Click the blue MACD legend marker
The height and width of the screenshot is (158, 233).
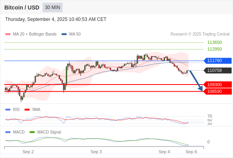(x=8, y=132)
